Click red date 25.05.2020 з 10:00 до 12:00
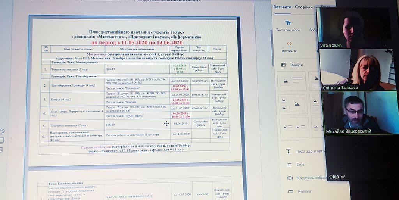Viewport: 399px width, 200px height. coord(180,101)
